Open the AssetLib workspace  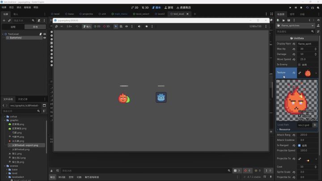pos(184,8)
